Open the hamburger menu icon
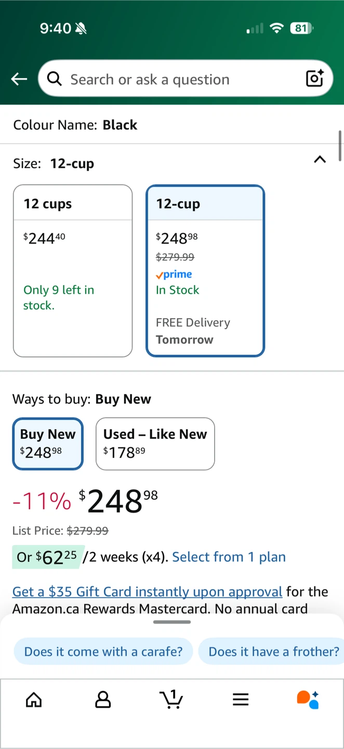 click(241, 700)
